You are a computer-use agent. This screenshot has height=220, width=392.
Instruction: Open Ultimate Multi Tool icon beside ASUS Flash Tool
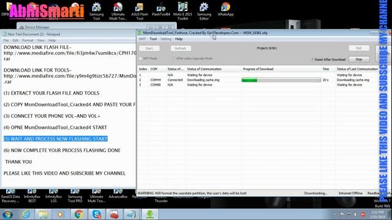(x=118, y=11)
